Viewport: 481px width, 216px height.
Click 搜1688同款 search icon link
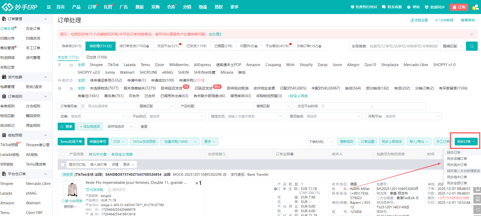[x=72, y=201]
